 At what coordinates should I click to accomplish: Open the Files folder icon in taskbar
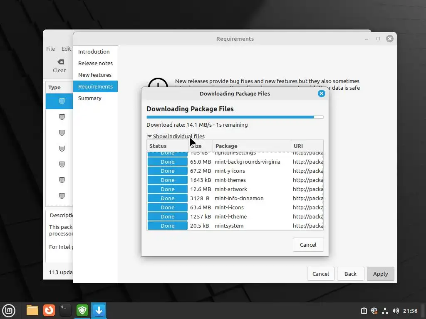[x=32, y=310]
